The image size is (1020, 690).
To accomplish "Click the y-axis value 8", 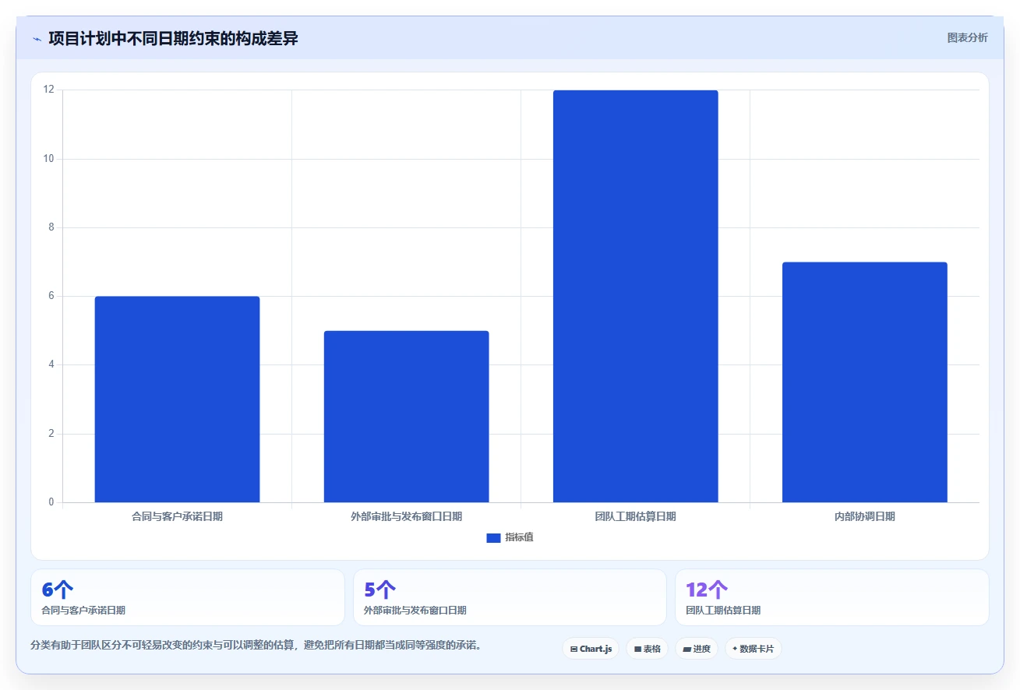I will point(51,227).
